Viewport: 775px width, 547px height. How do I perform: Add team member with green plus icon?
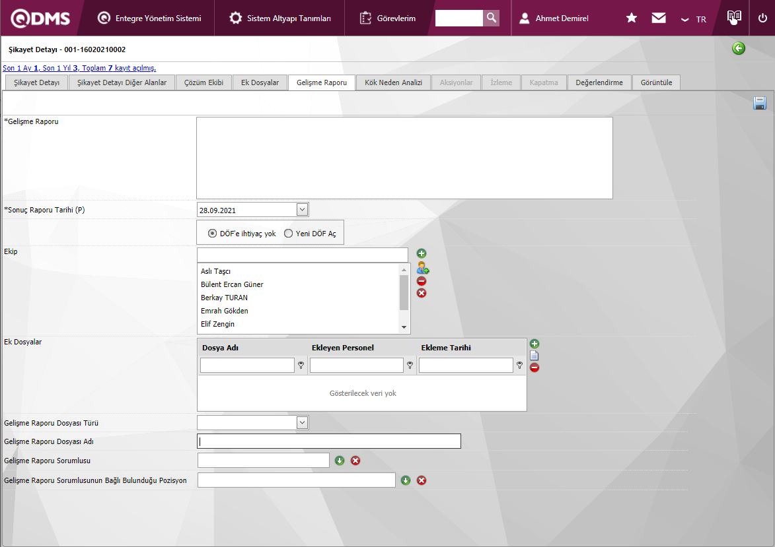[422, 253]
